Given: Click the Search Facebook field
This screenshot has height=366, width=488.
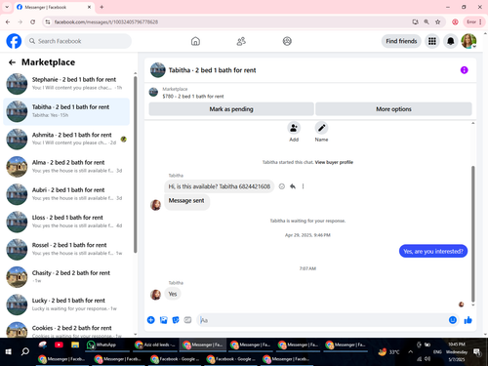Looking at the screenshot, I should (78, 41).
